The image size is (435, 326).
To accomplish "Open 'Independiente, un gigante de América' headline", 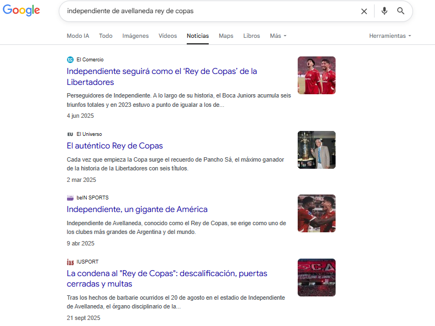I will click(x=137, y=209).
